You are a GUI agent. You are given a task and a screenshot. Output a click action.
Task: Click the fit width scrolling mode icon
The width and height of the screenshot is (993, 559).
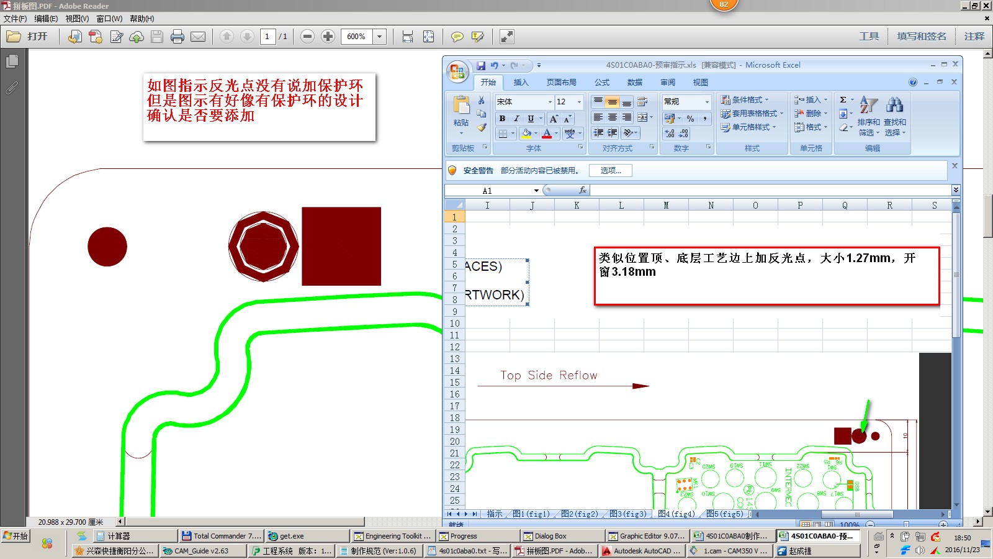tap(408, 37)
